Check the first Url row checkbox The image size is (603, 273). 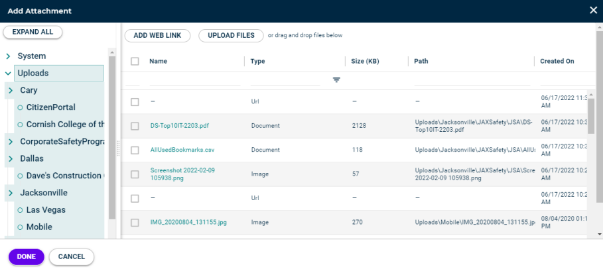coord(135,102)
